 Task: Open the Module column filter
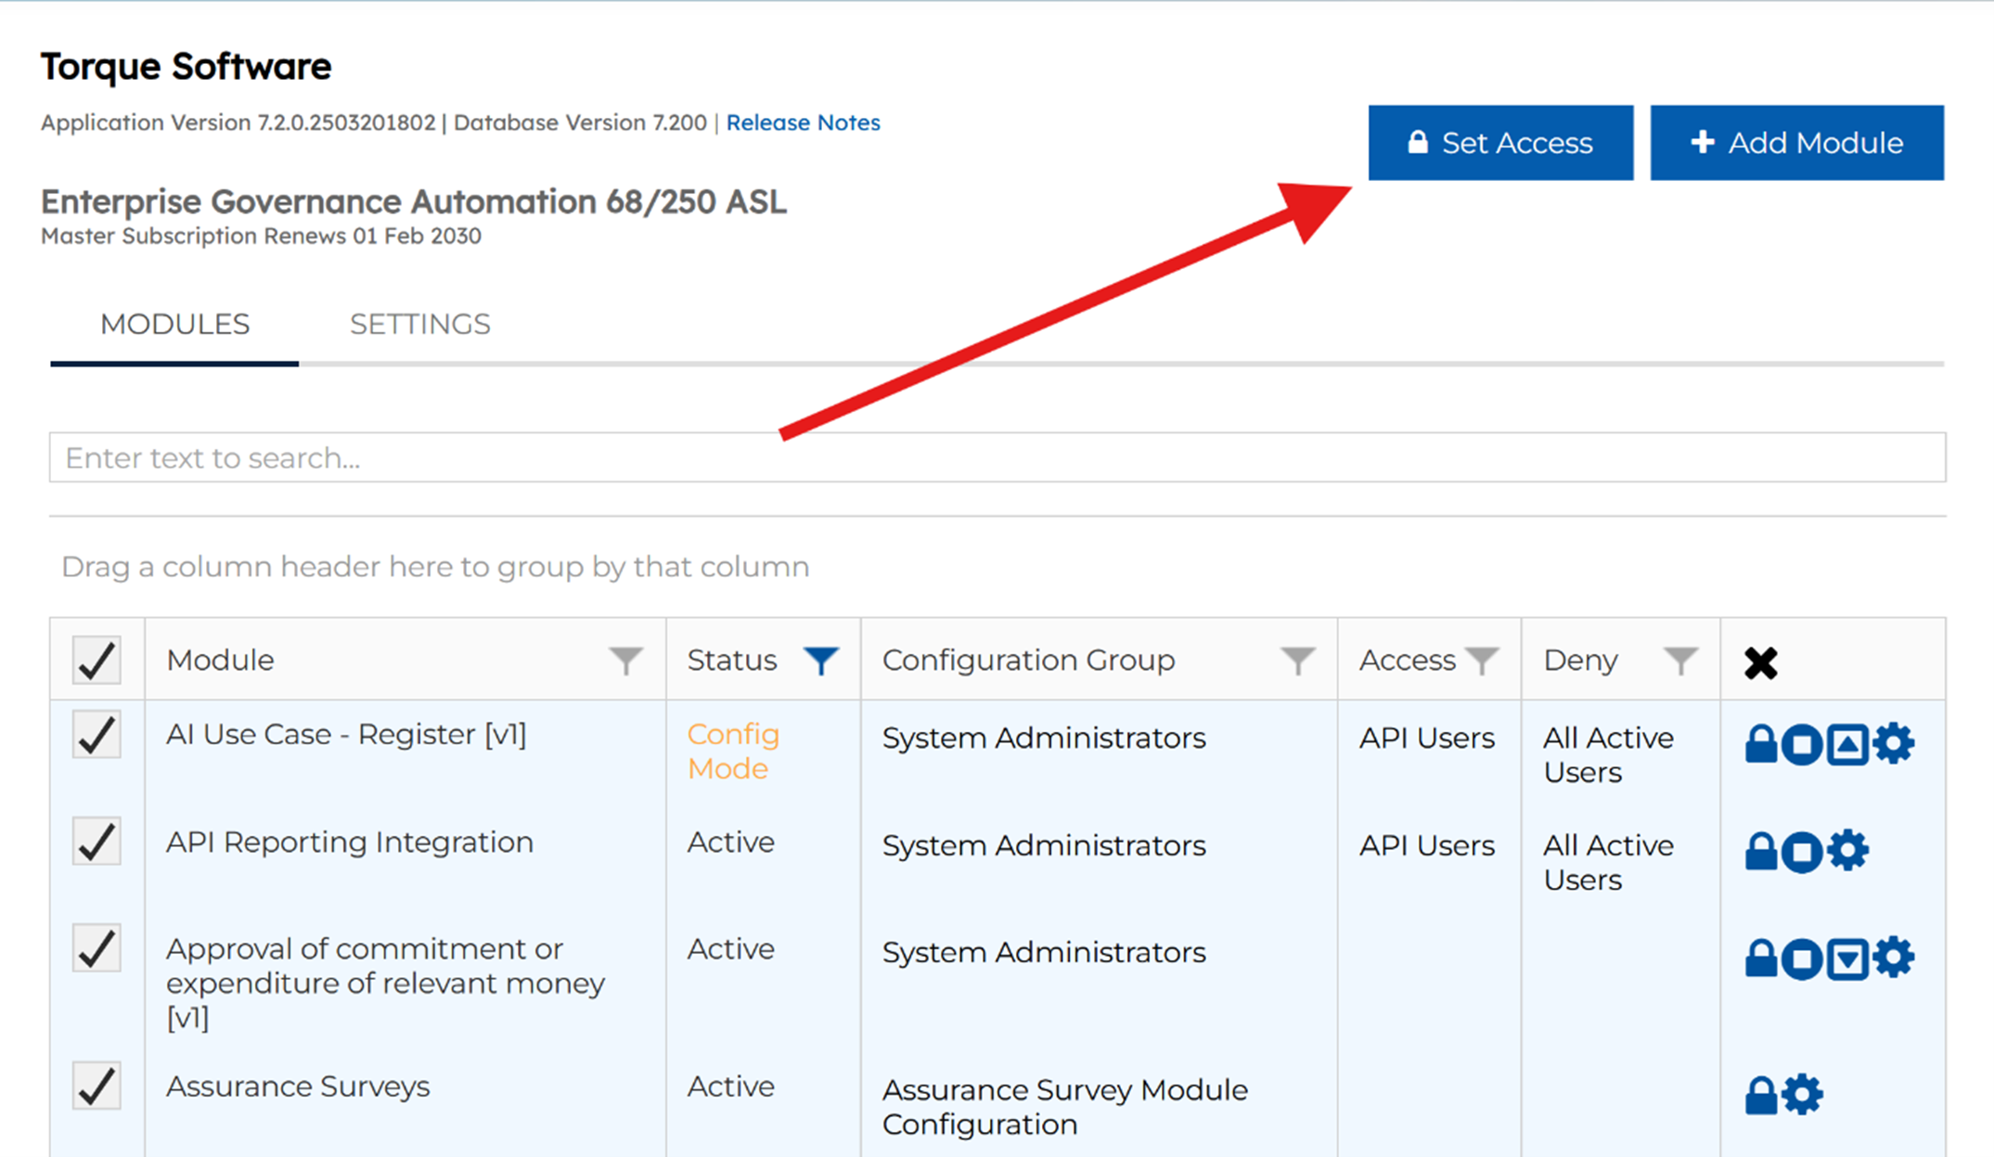626,661
